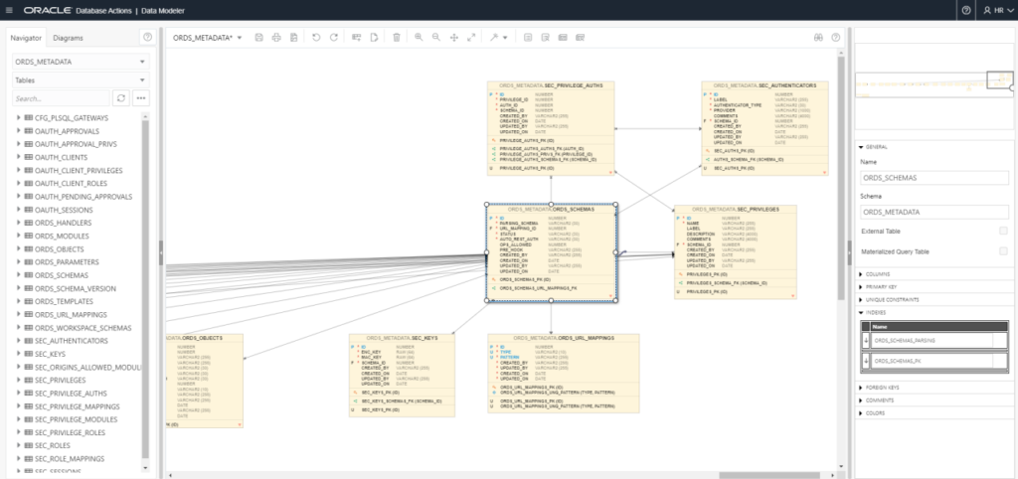Click the Schema field containing ORDS_METADATA

(x=934, y=212)
